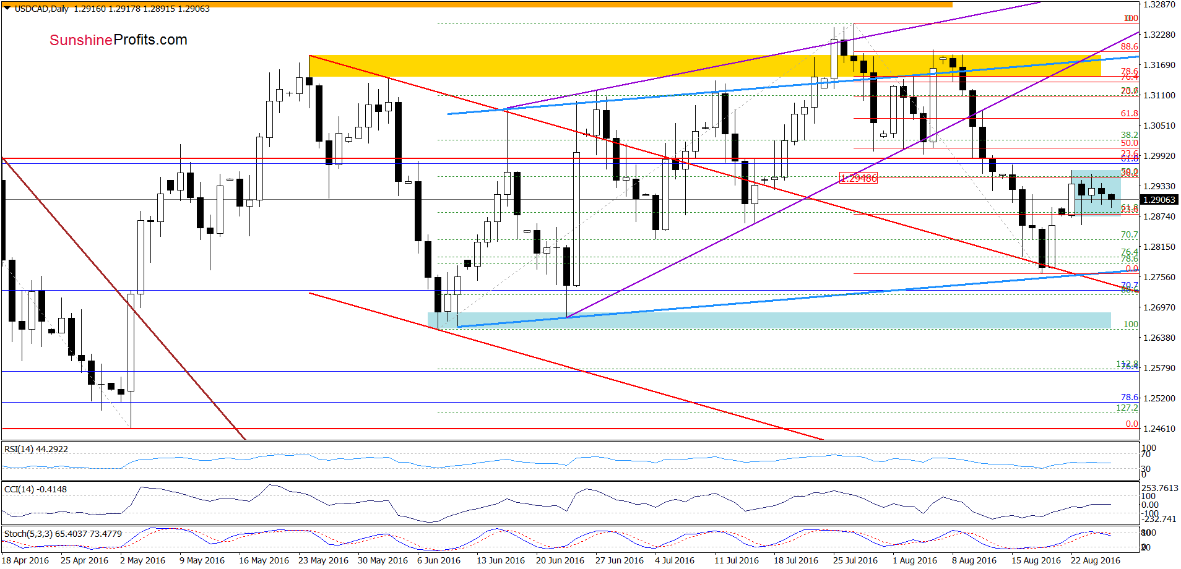The image size is (1181, 569).
Task: Click price axis value 1.31690
Action: point(1159,65)
